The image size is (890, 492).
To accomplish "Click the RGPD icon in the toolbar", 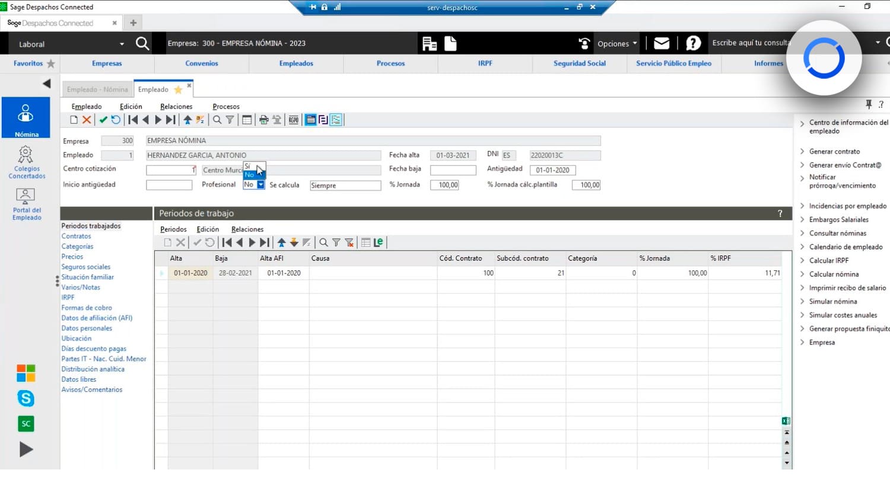I will click(294, 120).
